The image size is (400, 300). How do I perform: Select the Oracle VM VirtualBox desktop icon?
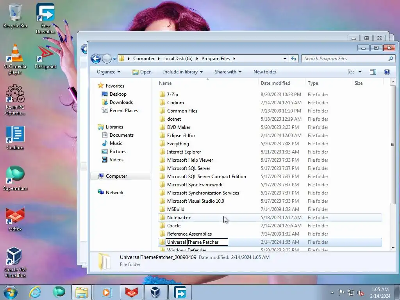pos(15,262)
